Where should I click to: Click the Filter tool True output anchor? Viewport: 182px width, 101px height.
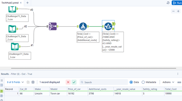(x=114, y=24)
